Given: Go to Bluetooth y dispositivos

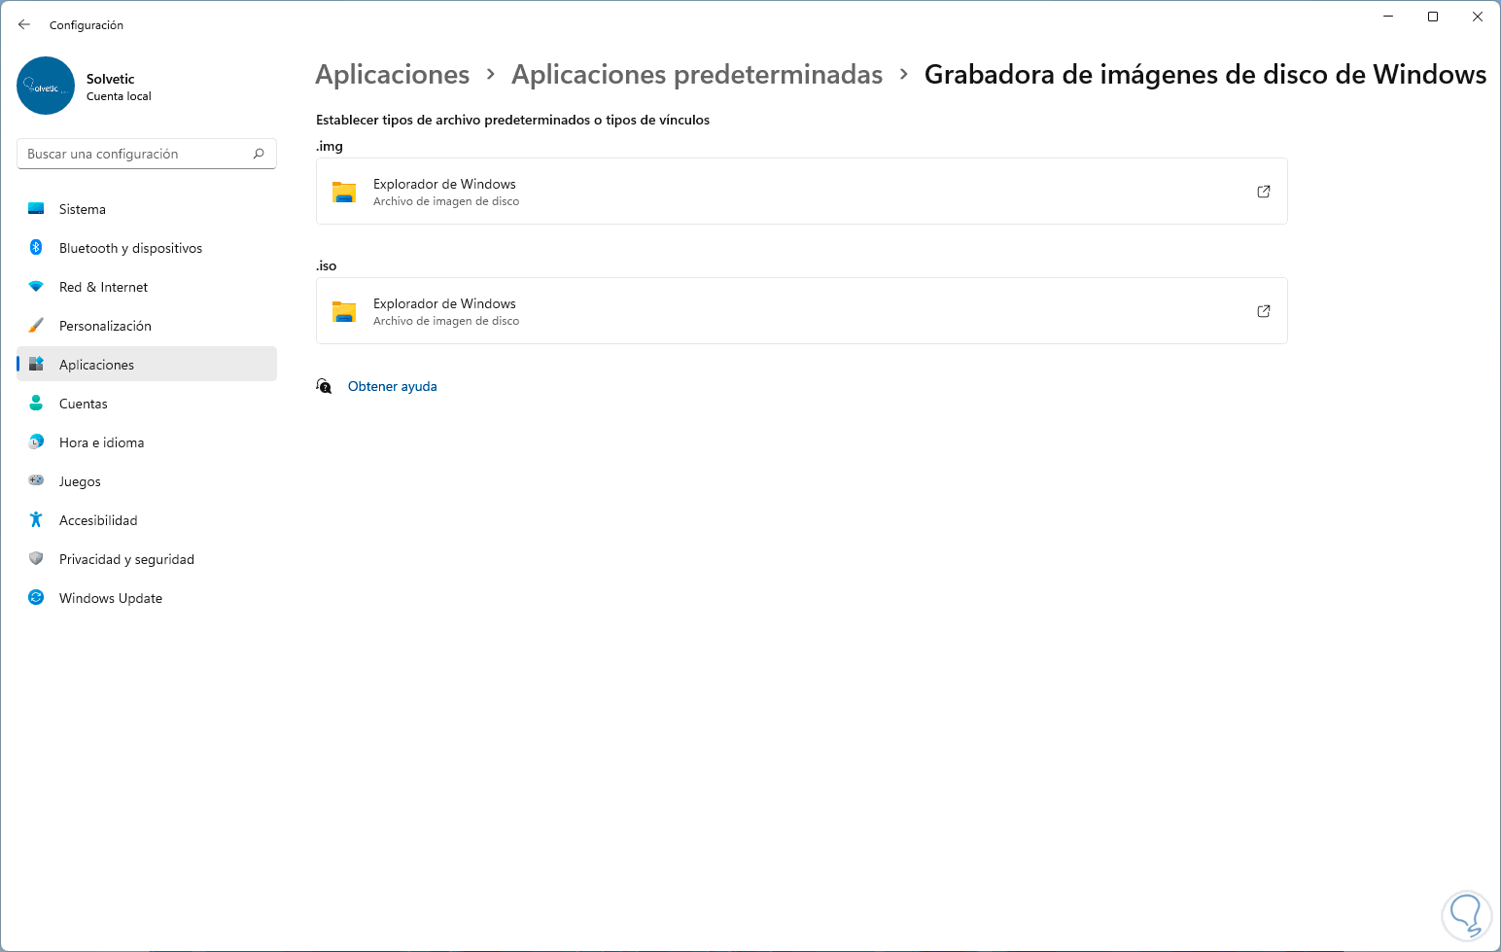Looking at the screenshot, I should click(x=147, y=248).
